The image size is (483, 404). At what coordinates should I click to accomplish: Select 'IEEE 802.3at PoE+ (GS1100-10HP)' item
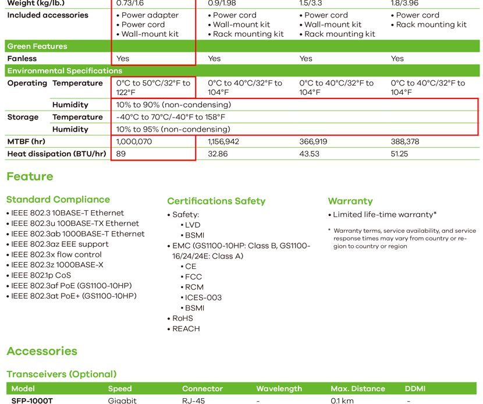(x=74, y=296)
